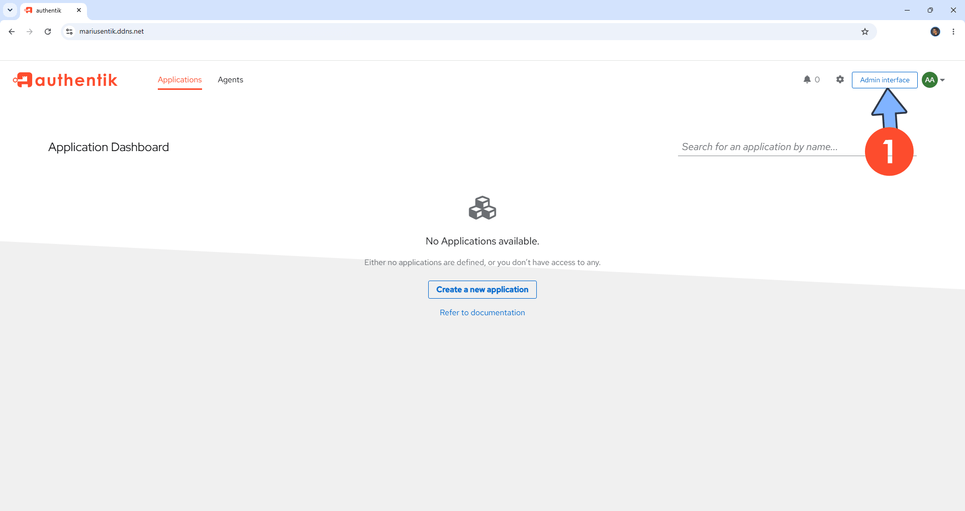Click the browser forward arrow

(30, 32)
